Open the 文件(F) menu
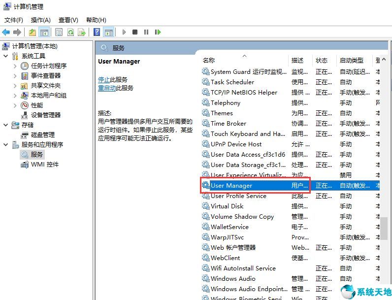 pos(14,20)
